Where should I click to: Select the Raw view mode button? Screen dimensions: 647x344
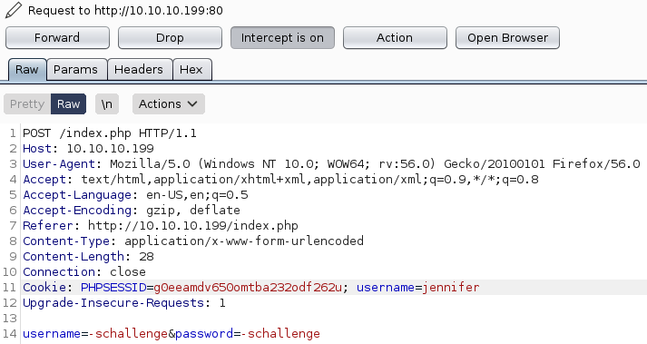click(68, 104)
